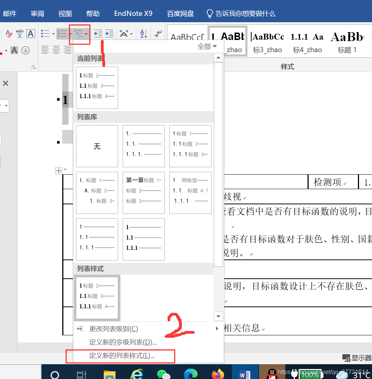Choose 定义新的列表样式(L)

[148, 356]
